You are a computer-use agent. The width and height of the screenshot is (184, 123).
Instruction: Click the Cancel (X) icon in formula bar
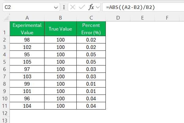pos(73,7)
